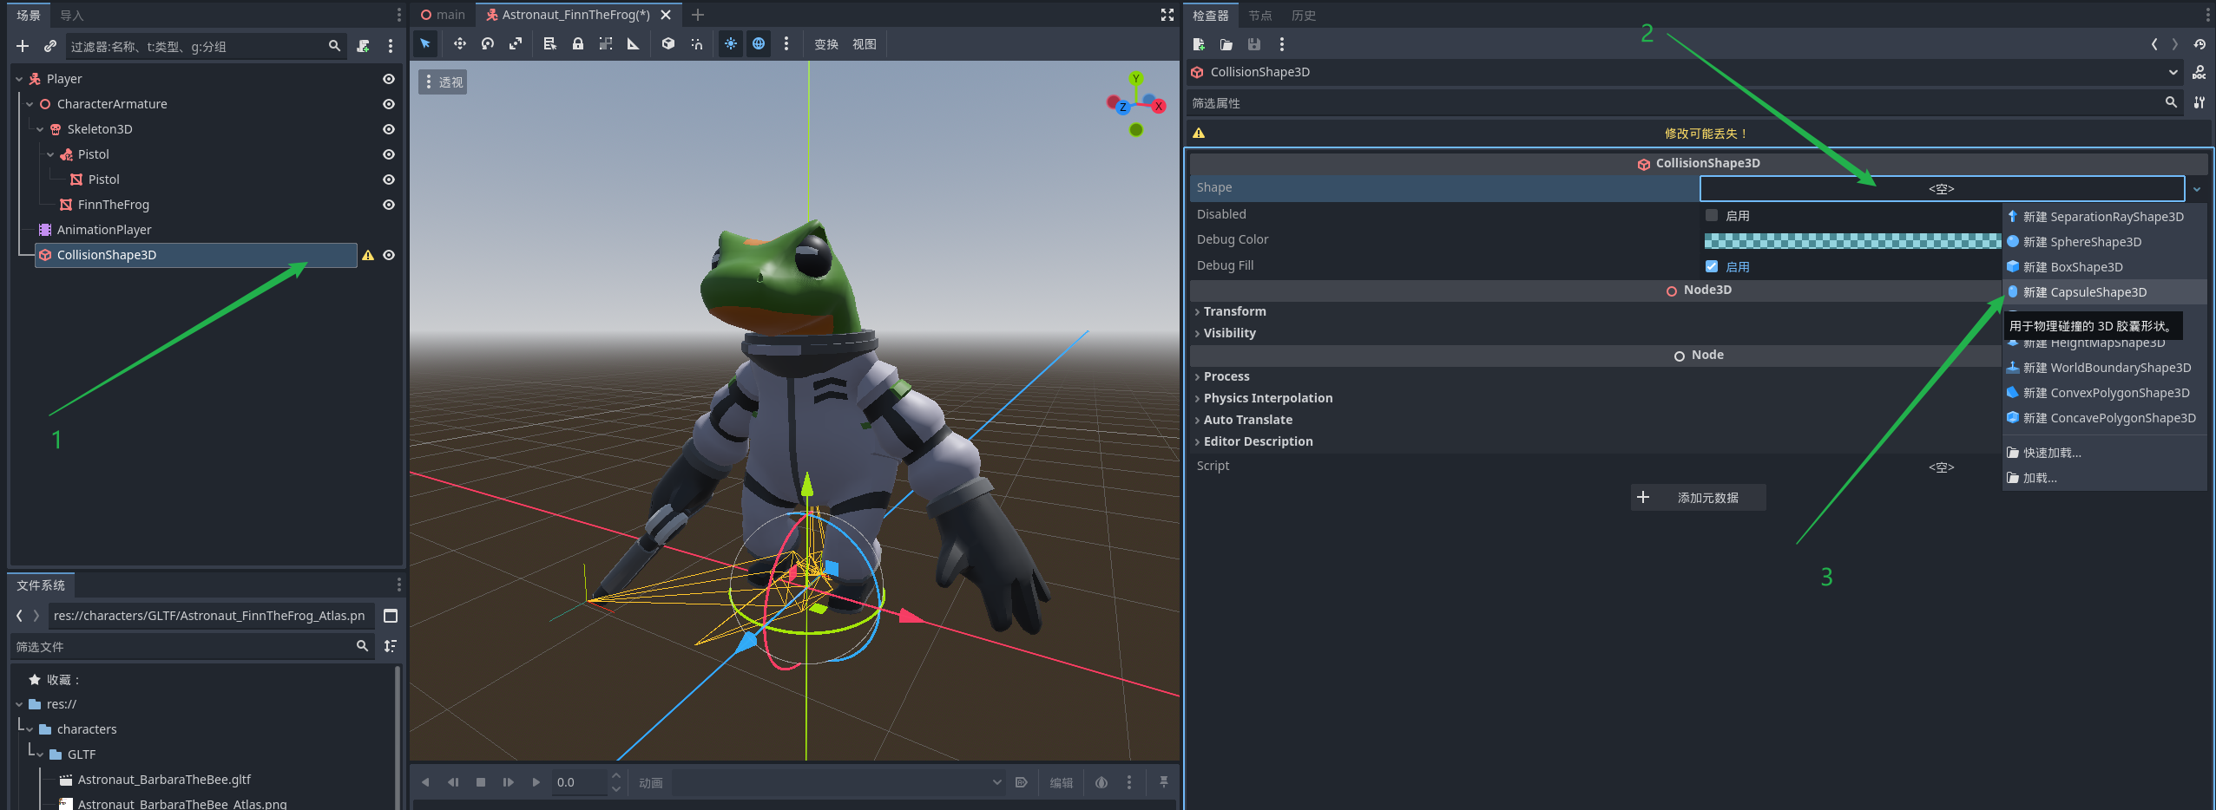Toggle visibility of Pistol bone attachment
Image resolution: width=2216 pixels, height=810 pixels.
click(389, 154)
